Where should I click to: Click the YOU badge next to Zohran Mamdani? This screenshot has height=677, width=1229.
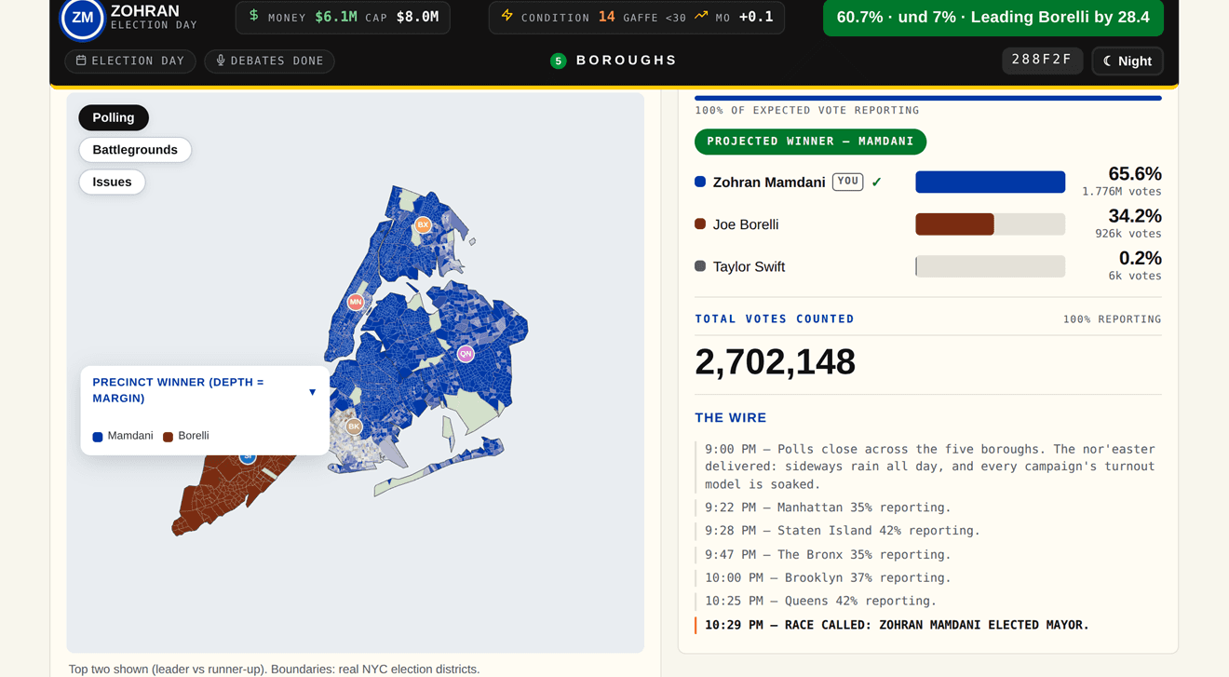pos(847,182)
